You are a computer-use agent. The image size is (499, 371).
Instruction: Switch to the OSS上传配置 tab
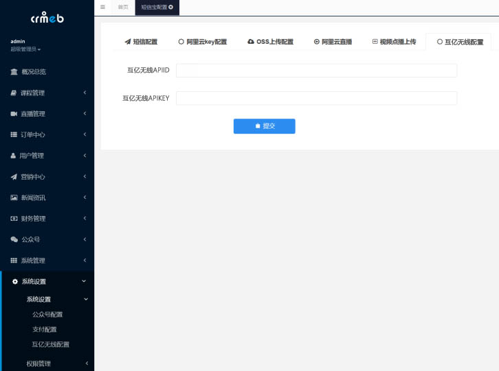(x=270, y=42)
